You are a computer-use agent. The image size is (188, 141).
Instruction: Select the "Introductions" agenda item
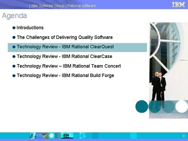tap(30, 28)
